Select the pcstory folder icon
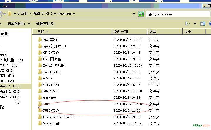The width and height of the screenshot is (211, 130). (x=40, y=98)
